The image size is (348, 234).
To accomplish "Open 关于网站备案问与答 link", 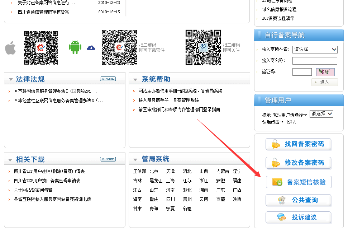I will pyautogui.click(x=33, y=190).
